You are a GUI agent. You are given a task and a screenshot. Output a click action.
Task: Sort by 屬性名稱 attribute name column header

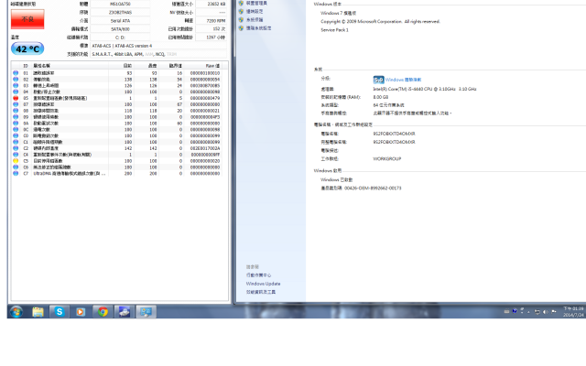(x=71, y=66)
